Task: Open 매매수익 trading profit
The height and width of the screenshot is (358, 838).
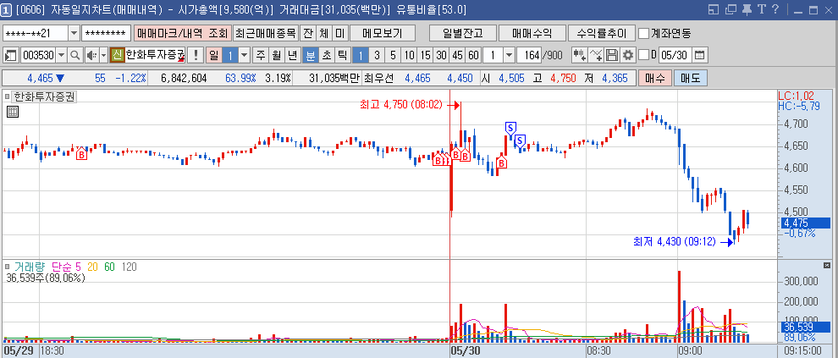Action: click(x=532, y=33)
